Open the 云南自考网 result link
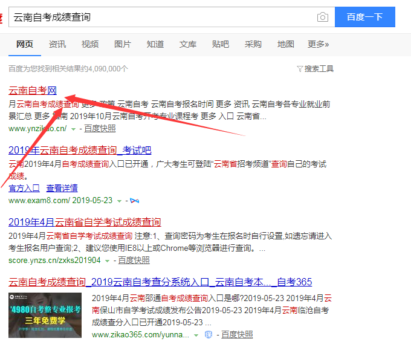This screenshot has height=347, width=411. tap(33, 91)
